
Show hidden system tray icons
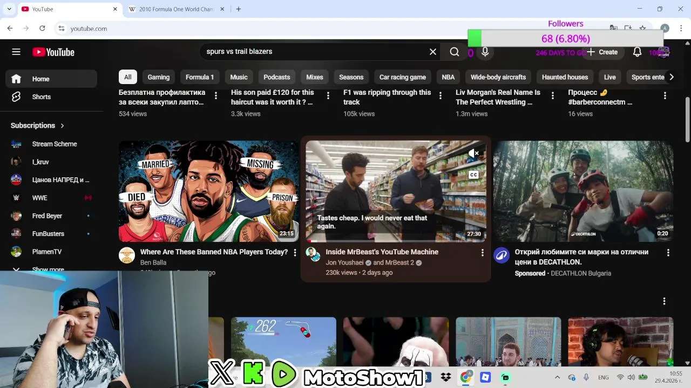(x=558, y=377)
